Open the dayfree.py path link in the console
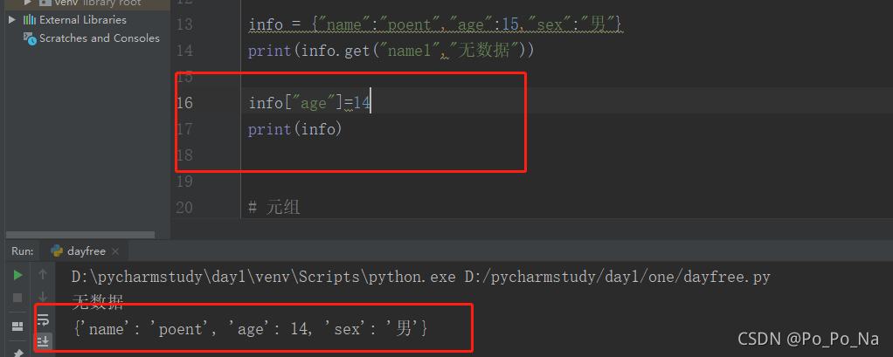 coord(618,278)
